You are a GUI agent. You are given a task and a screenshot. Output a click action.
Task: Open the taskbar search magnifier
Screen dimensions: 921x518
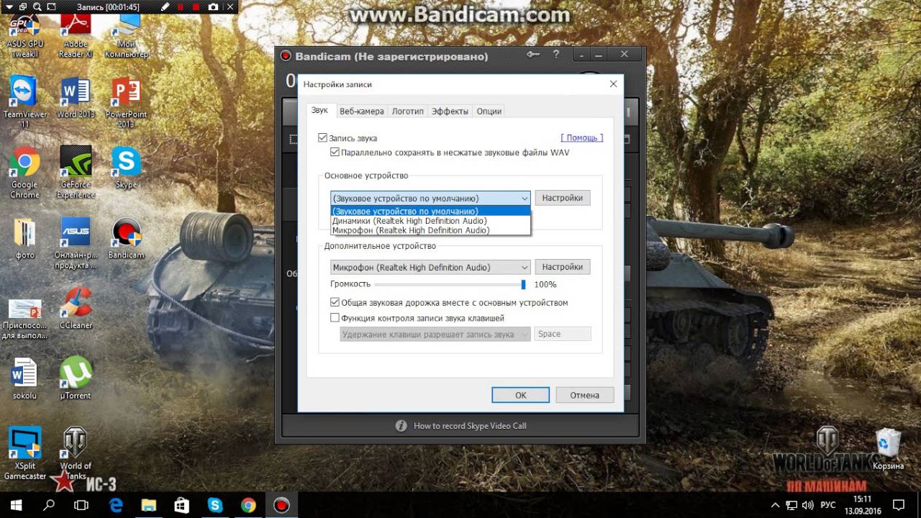[49, 505]
